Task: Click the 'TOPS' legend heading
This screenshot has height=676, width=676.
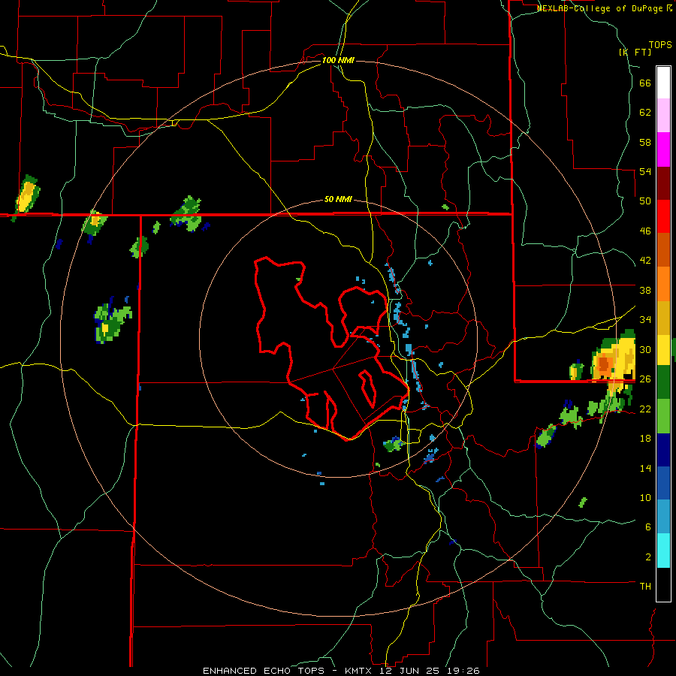Action: tap(660, 45)
